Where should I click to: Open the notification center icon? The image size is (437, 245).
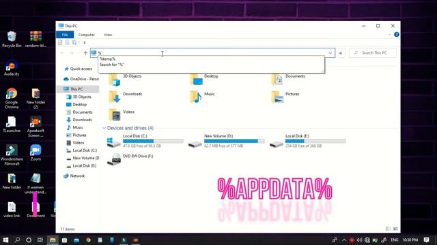click(426, 240)
